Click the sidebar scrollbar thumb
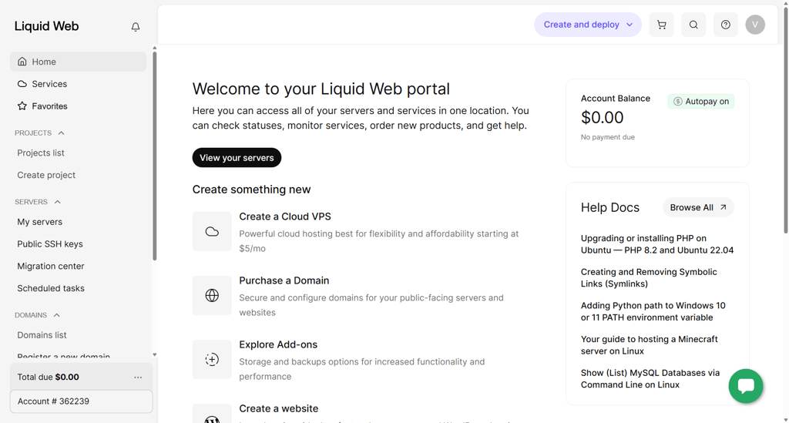The image size is (789, 423). pyautogui.click(x=154, y=156)
